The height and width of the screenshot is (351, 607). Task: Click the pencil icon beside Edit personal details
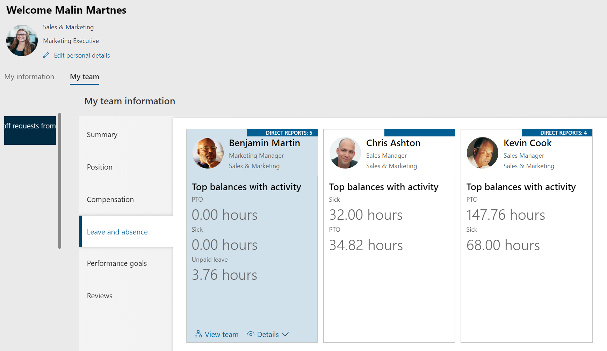coord(46,55)
